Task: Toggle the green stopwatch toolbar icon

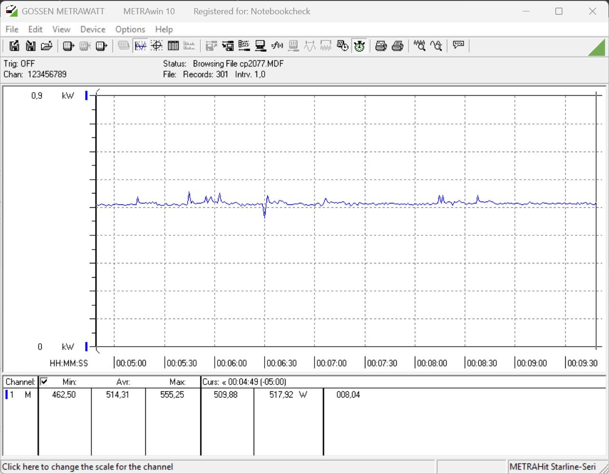Action: click(359, 46)
